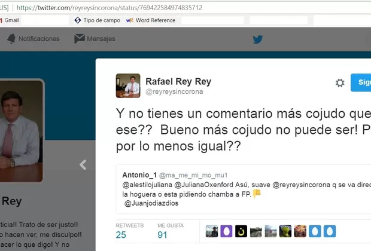Viewport: 371px width, 251px height.
Task: Click the browser address bar URL
Action: 110,8
